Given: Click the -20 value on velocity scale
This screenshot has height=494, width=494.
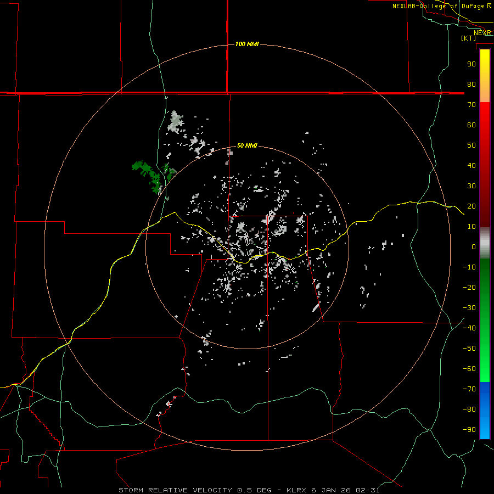Looking at the screenshot, I should coord(469,287).
